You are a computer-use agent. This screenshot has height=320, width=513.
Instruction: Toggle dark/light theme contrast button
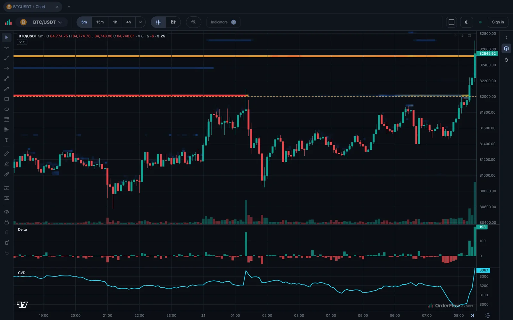pyautogui.click(x=467, y=22)
